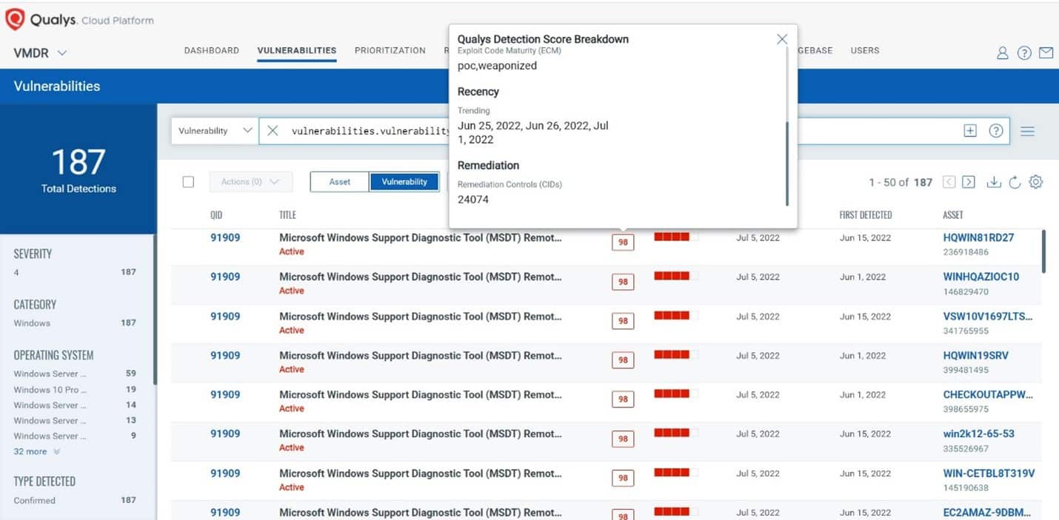1059x520 pixels.
Task: Open asset WIN-CETBL8T319V
Action: (x=989, y=473)
